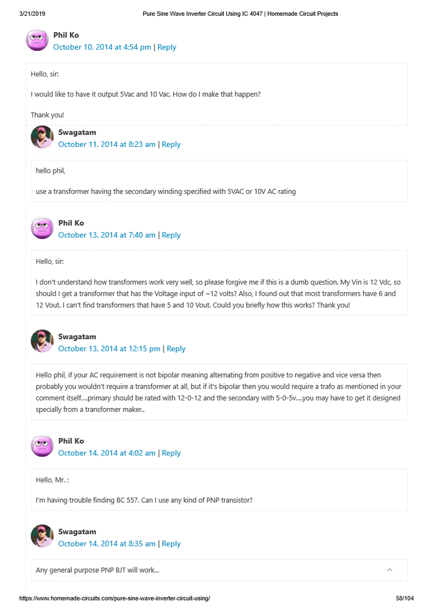Click Swagatam's avatar on 12:15 pm reply
Image resolution: width=433 pixels, height=613 pixels.
click(42, 341)
